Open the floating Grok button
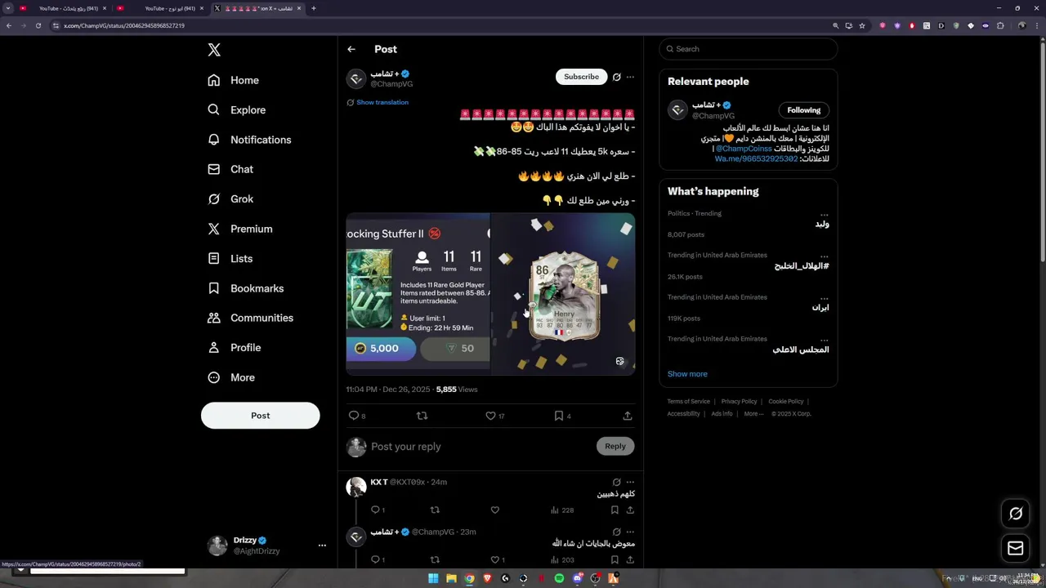 pos(1016,514)
